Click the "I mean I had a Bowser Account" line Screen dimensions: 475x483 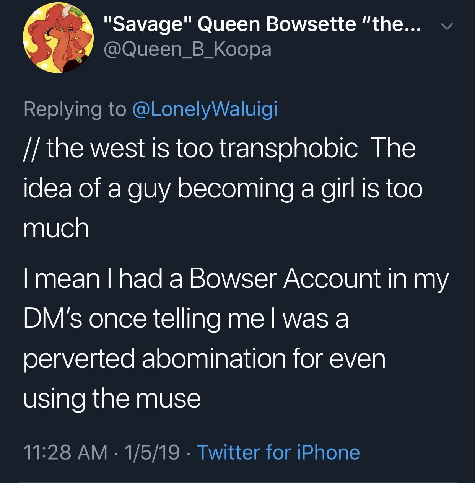click(236, 279)
